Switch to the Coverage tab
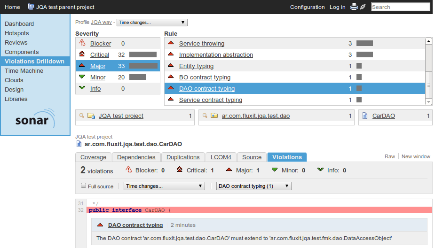 93,157
